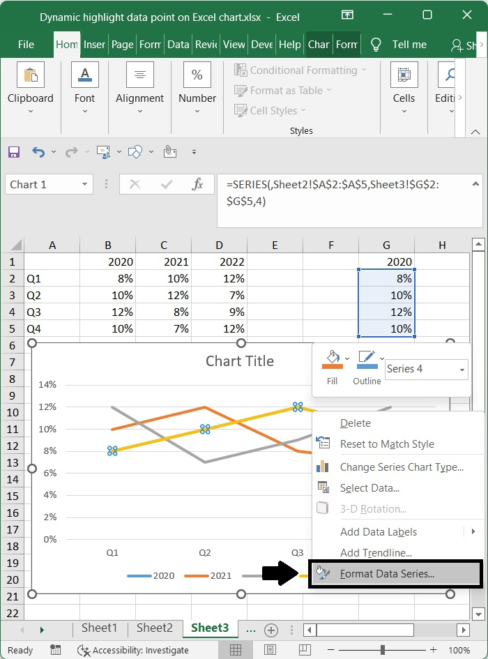Image resolution: width=488 pixels, height=659 pixels.
Task: Open the File tab
Action: coord(26,45)
